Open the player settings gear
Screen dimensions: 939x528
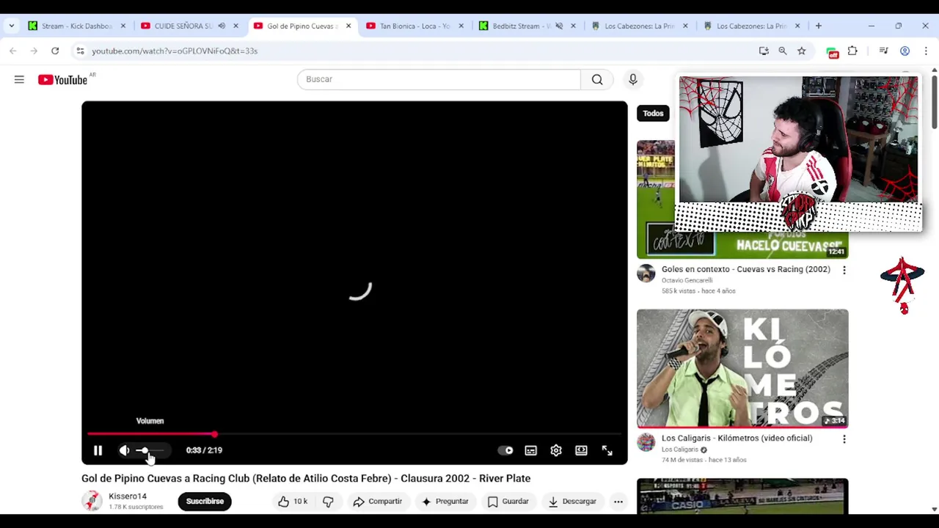point(556,450)
